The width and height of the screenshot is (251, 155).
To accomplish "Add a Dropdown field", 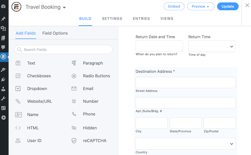I will click(x=37, y=89).
